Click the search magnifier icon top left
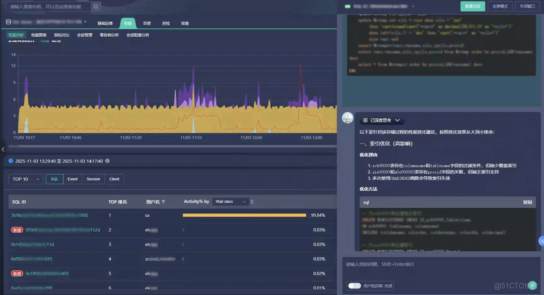Screen dimensions: 544x295 pos(96,7)
